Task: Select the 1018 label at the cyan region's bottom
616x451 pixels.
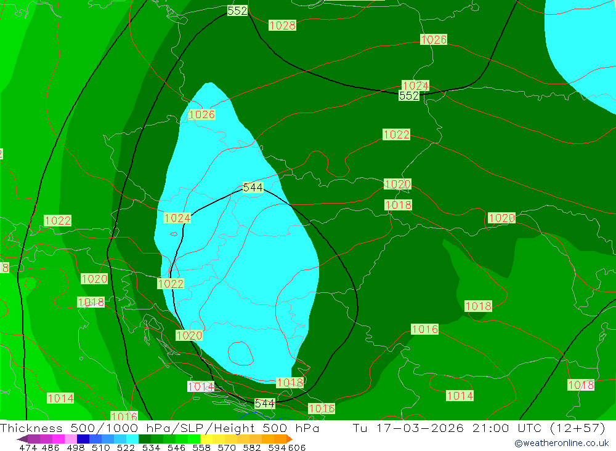Action: coord(290,382)
